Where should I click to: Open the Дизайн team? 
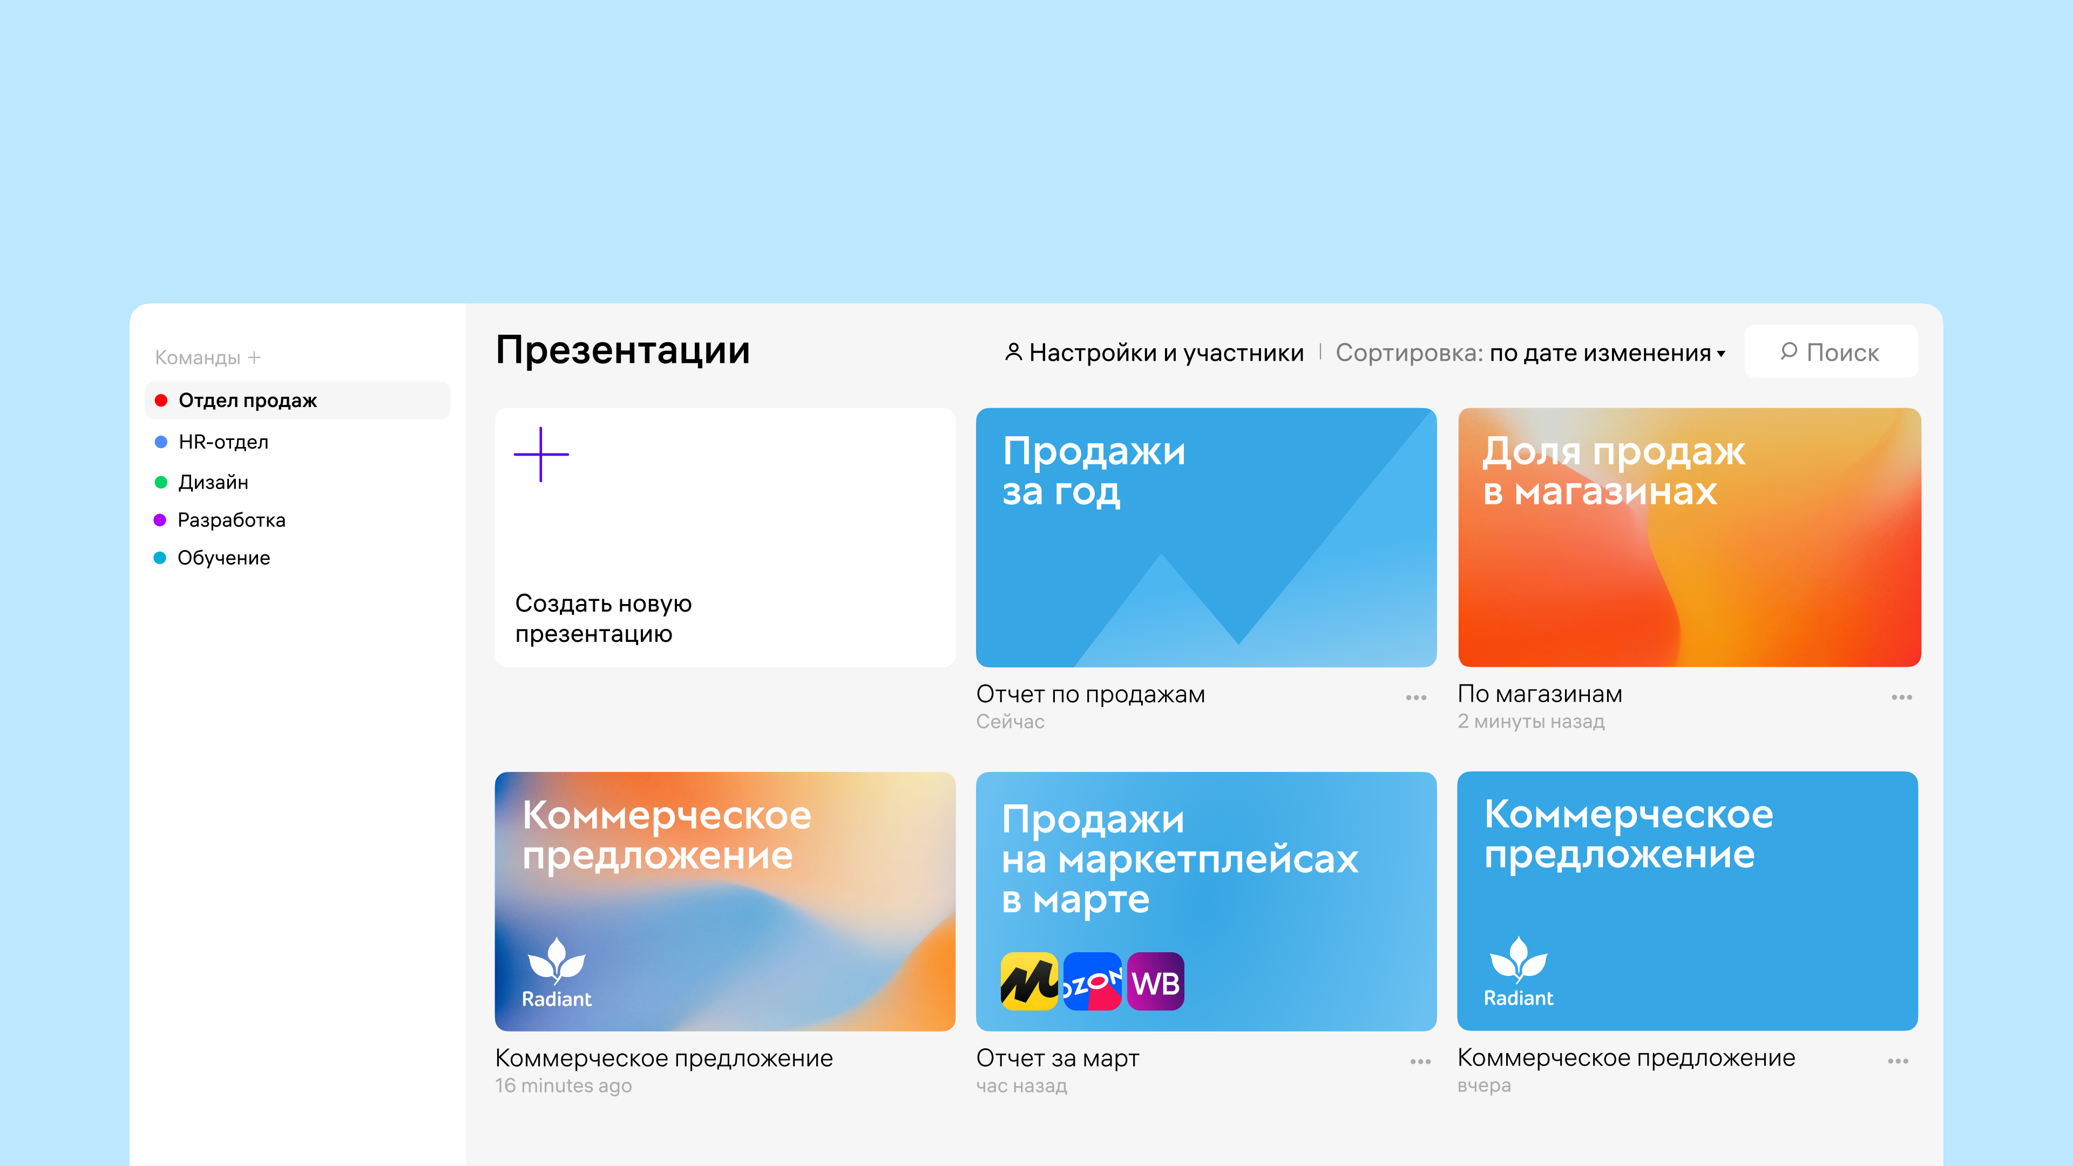click(213, 482)
